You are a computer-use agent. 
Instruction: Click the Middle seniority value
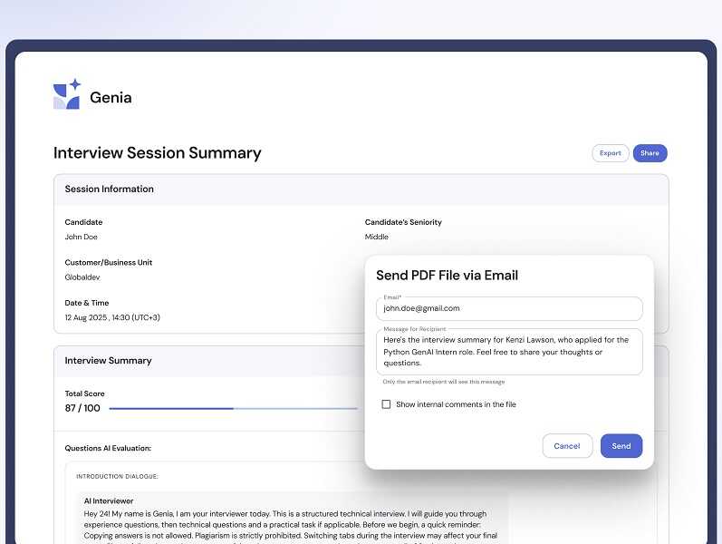click(x=376, y=238)
